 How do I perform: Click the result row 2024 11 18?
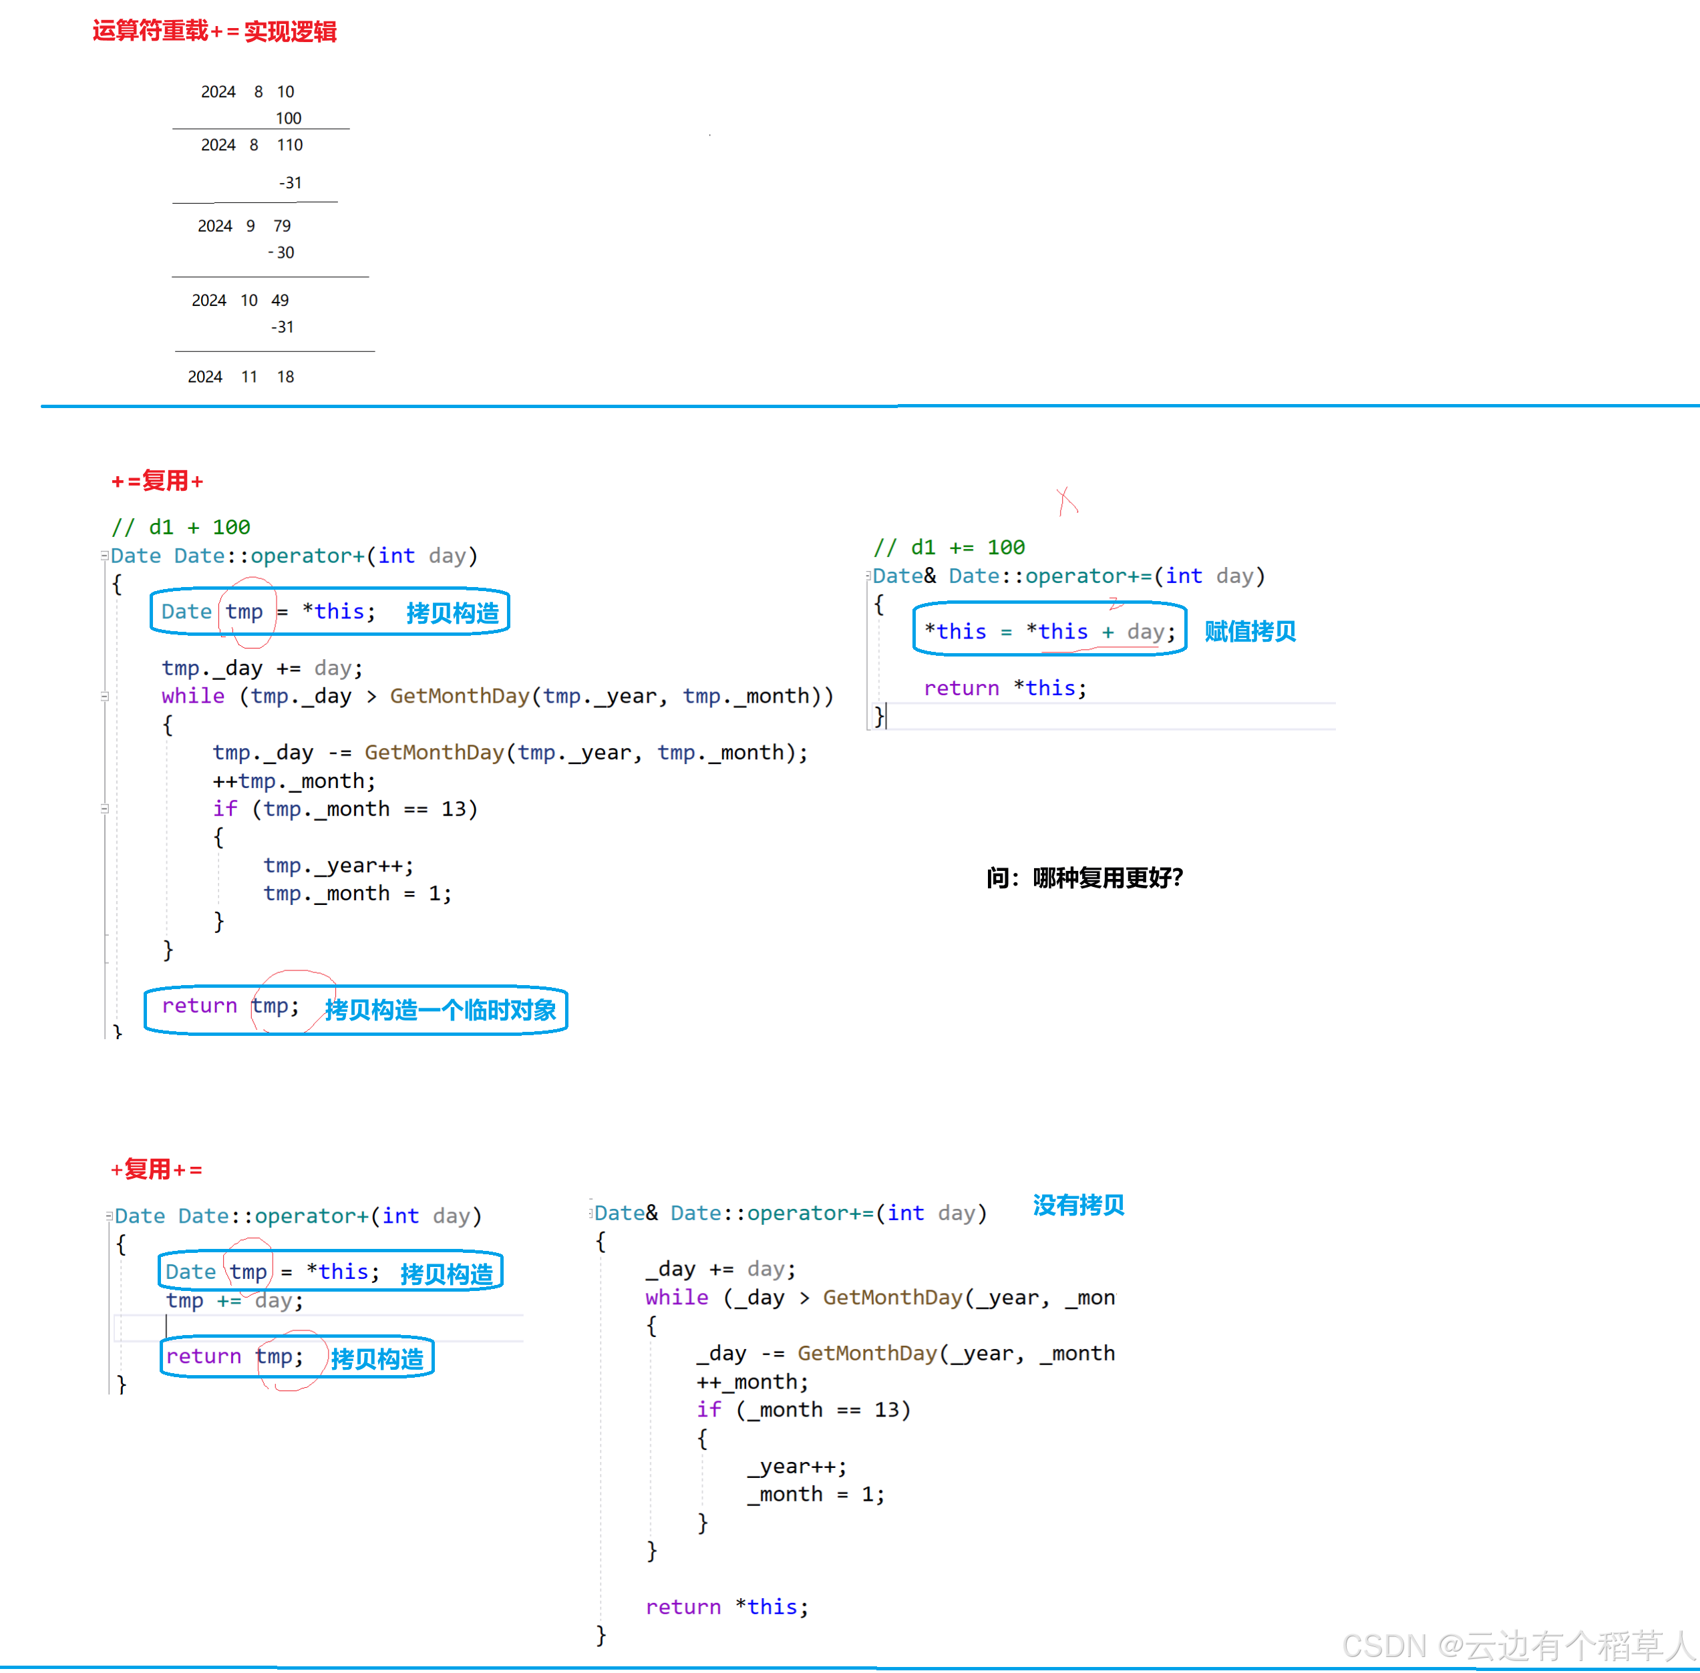241,376
